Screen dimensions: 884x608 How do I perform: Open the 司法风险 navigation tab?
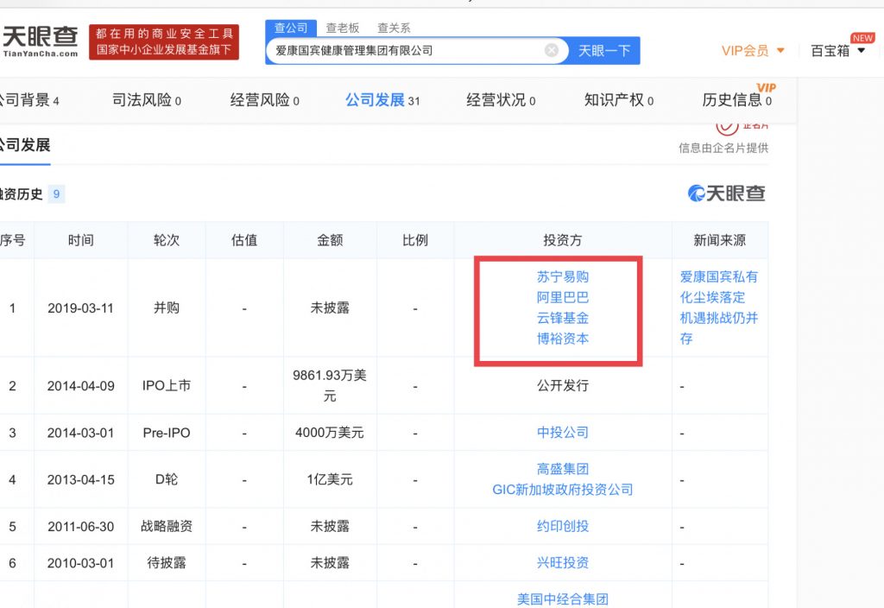pos(147,100)
